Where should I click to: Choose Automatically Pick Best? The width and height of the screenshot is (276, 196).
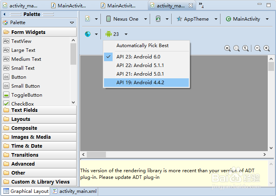coord(146,46)
